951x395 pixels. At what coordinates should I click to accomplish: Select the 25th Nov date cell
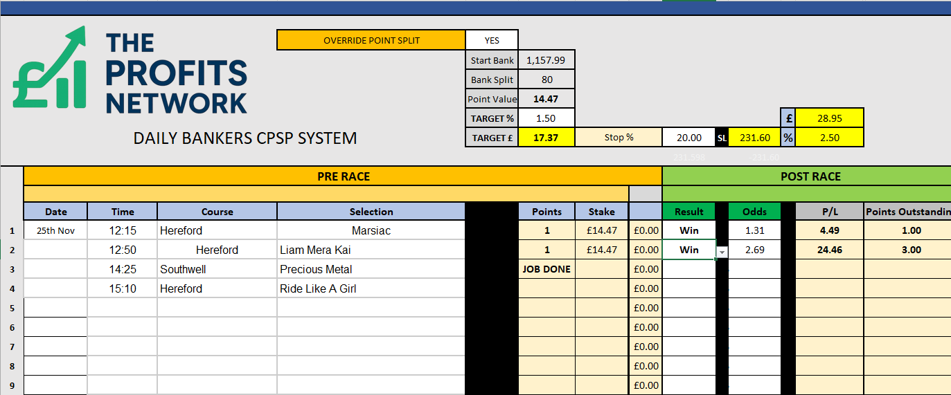coord(55,230)
